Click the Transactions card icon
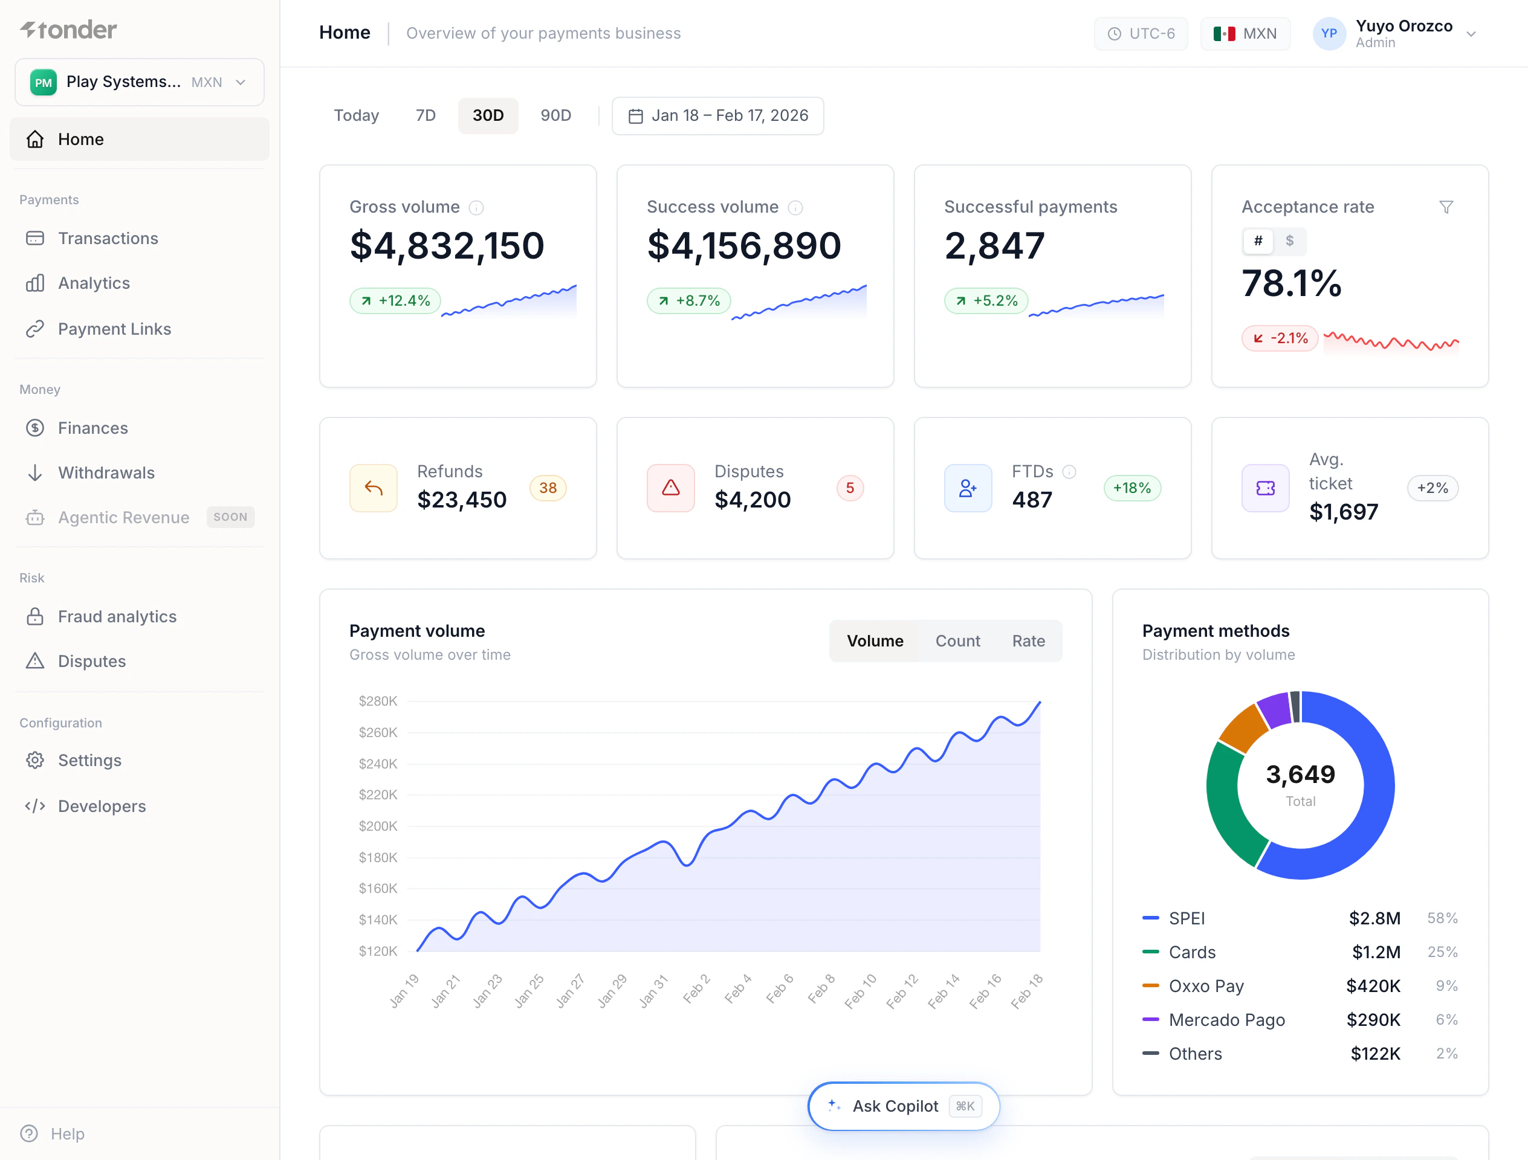 coord(35,238)
